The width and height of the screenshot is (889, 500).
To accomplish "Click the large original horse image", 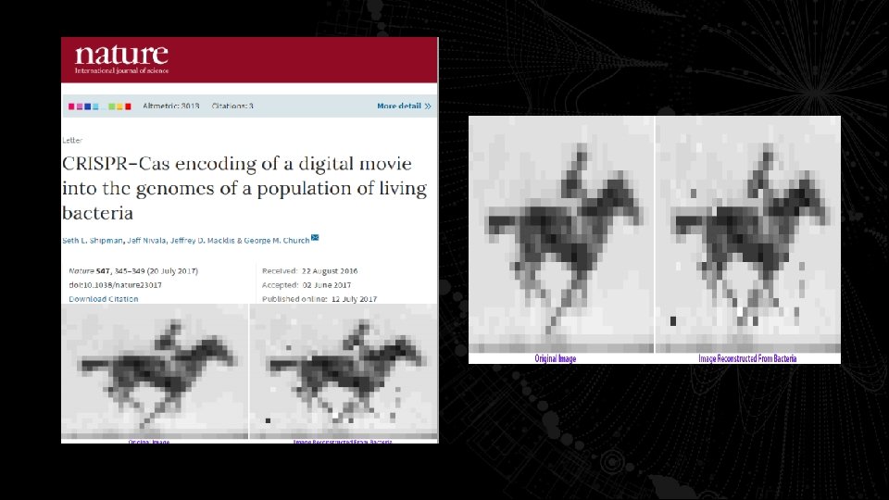I will click(561, 234).
